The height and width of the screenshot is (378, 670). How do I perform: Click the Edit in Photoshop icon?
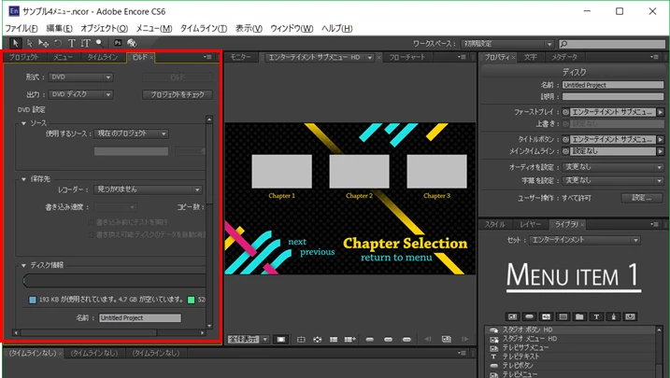[118, 43]
